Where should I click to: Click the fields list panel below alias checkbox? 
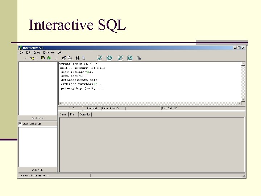point(38,147)
